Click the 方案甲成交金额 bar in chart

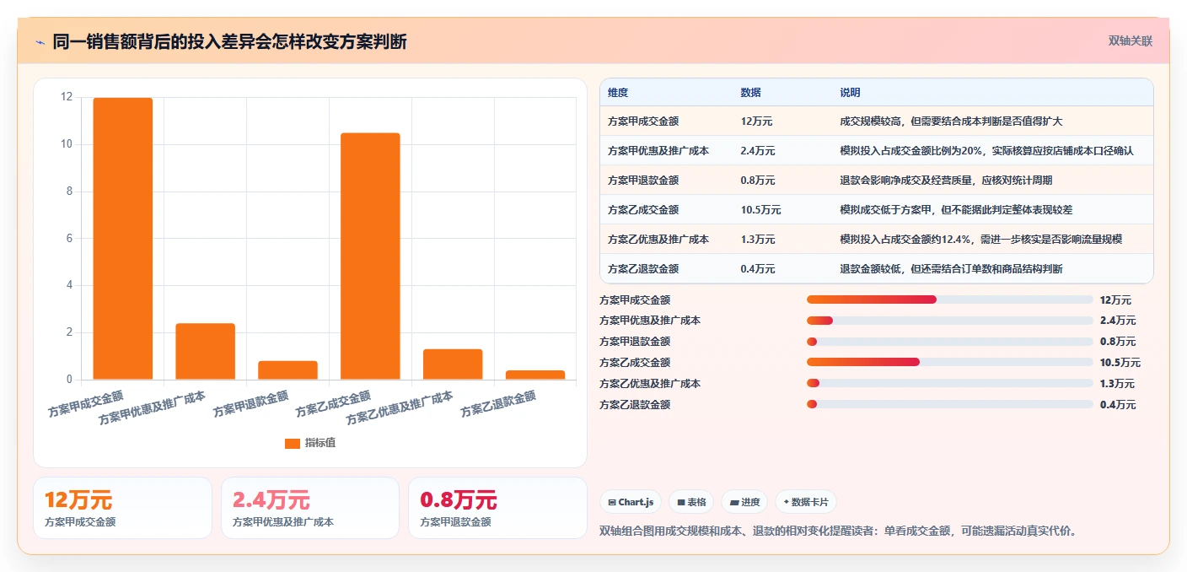pyautogui.click(x=123, y=239)
